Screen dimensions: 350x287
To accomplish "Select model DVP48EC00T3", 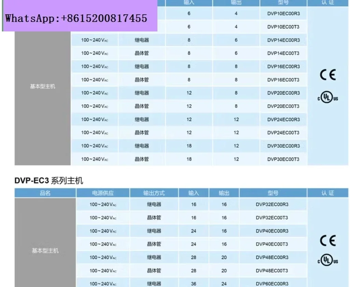I will (272, 271).
